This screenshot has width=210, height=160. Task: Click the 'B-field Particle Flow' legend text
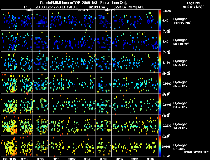(196, 152)
